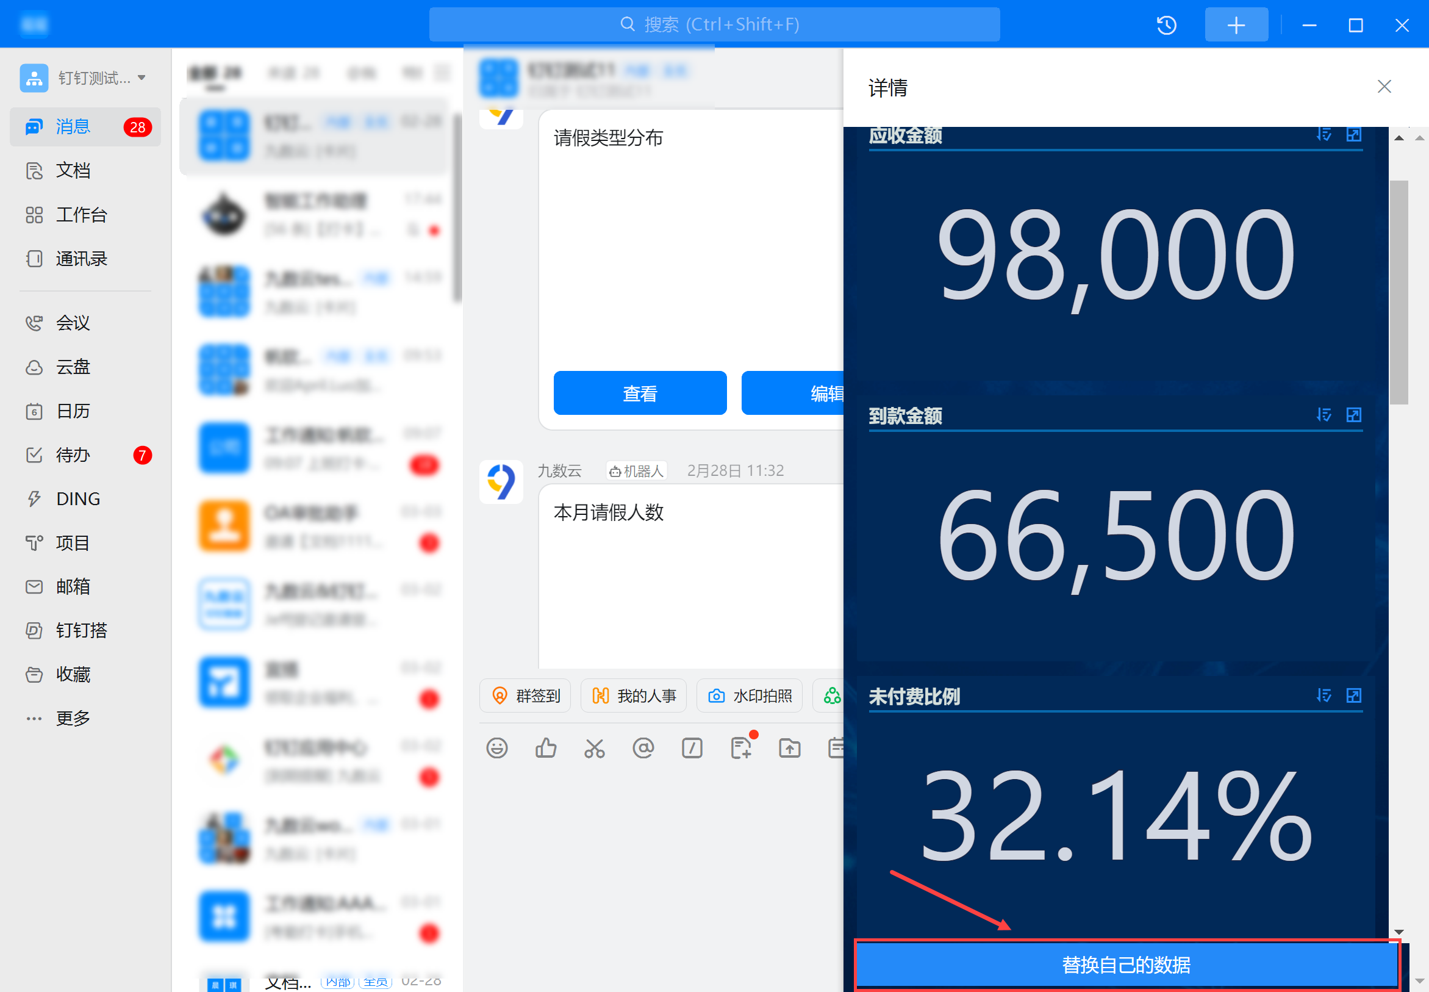Screen dimensions: 1429x992
Task: Click the dashboard scroll up arrow
Action: tap(1399, 138)
